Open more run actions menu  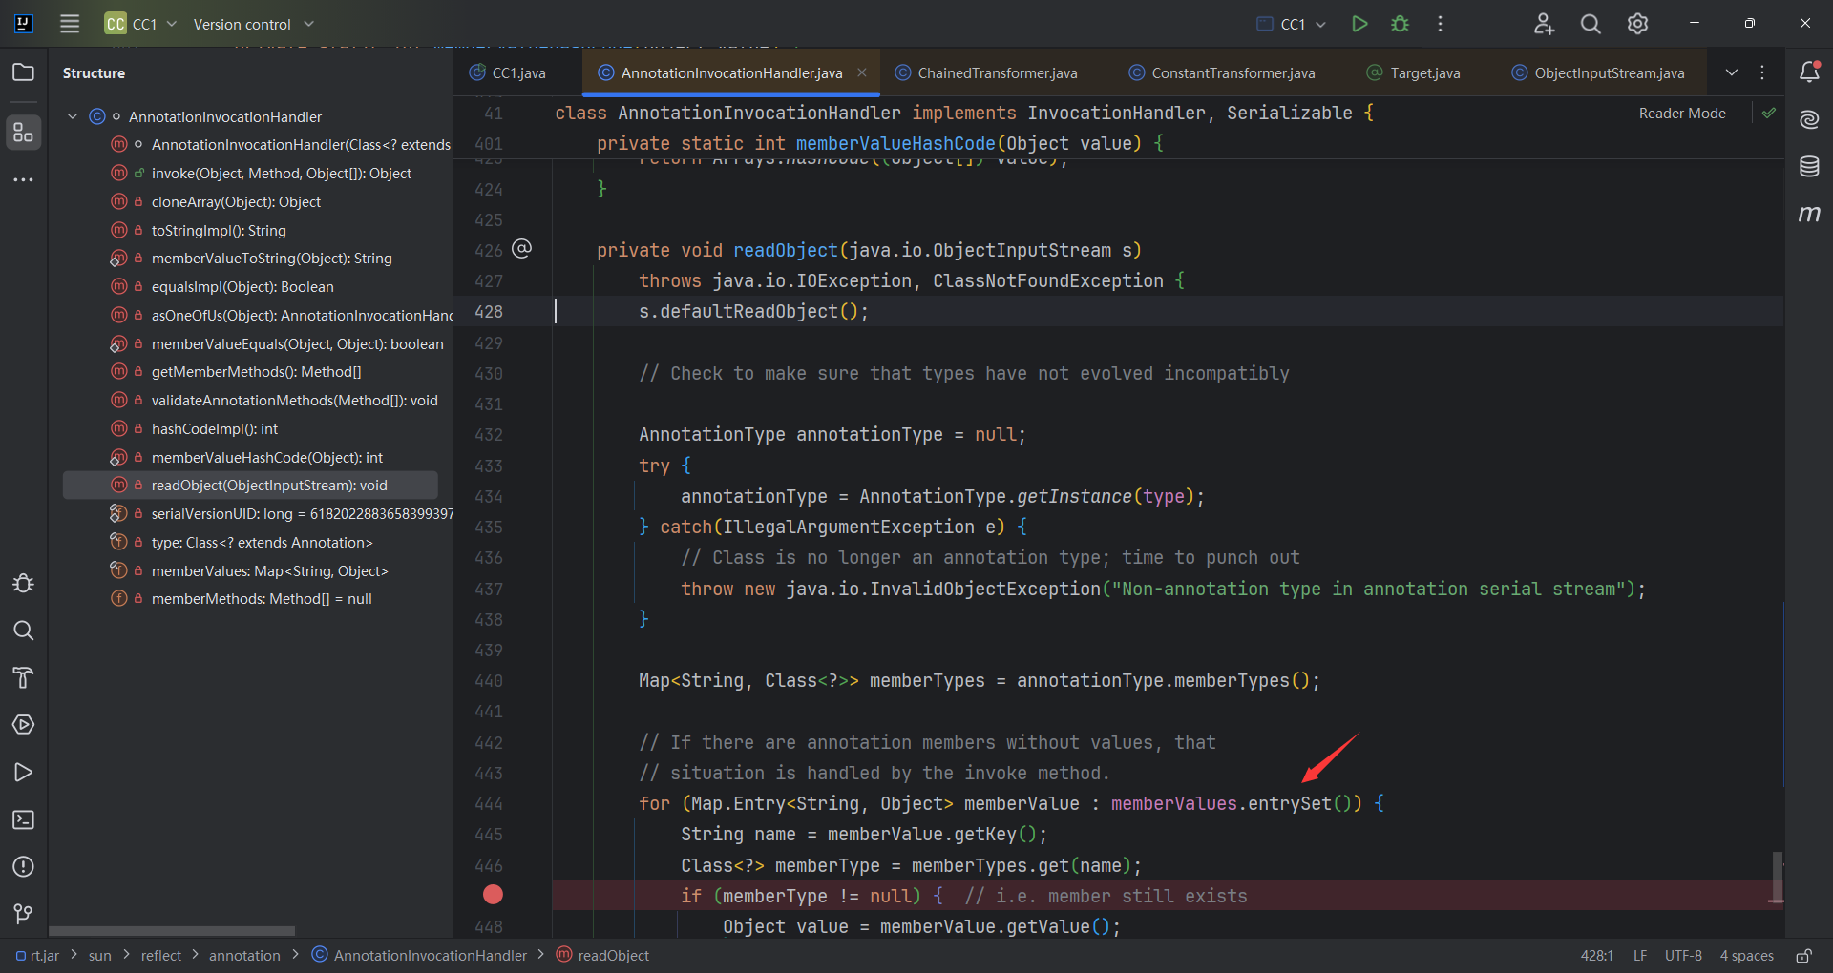[1440, 24]
